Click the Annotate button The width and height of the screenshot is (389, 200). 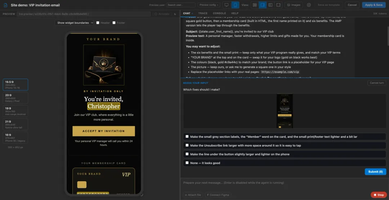coord(162,14)
